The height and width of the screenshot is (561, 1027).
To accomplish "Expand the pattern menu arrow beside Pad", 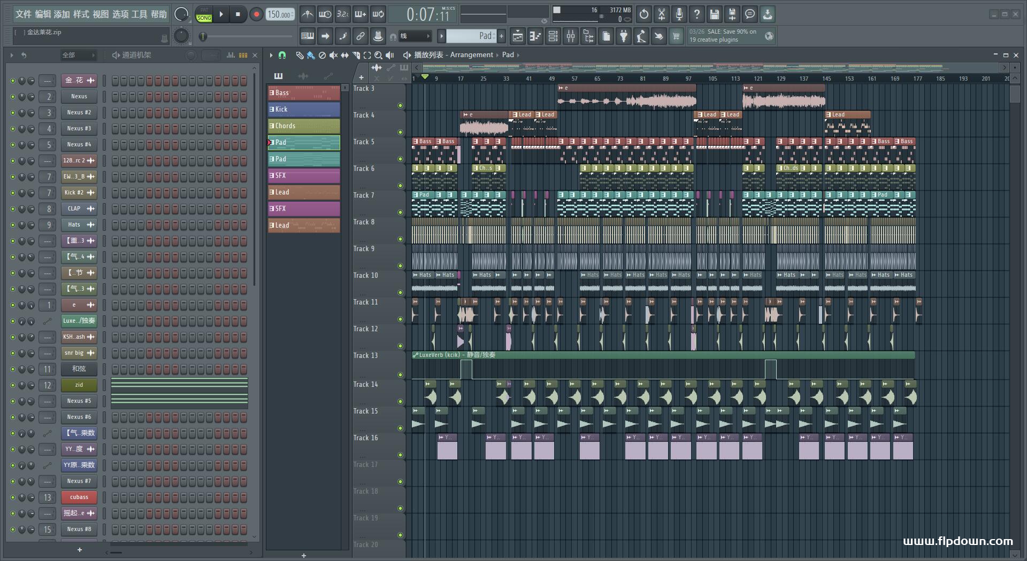I will click(441, 36).
